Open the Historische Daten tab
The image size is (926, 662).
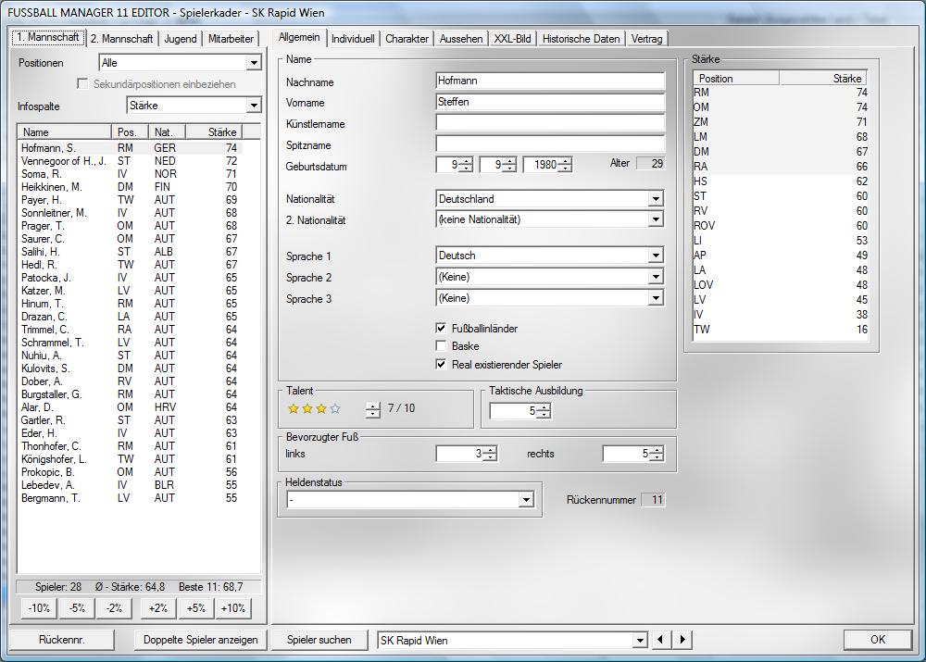click(x=582, y=39)
